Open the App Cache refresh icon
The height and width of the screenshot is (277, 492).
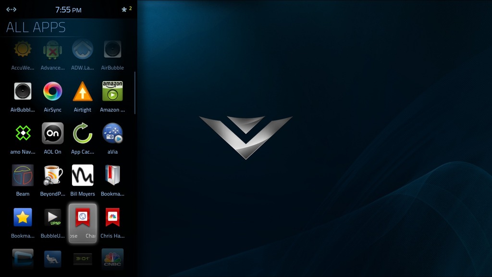pos(82,133)
